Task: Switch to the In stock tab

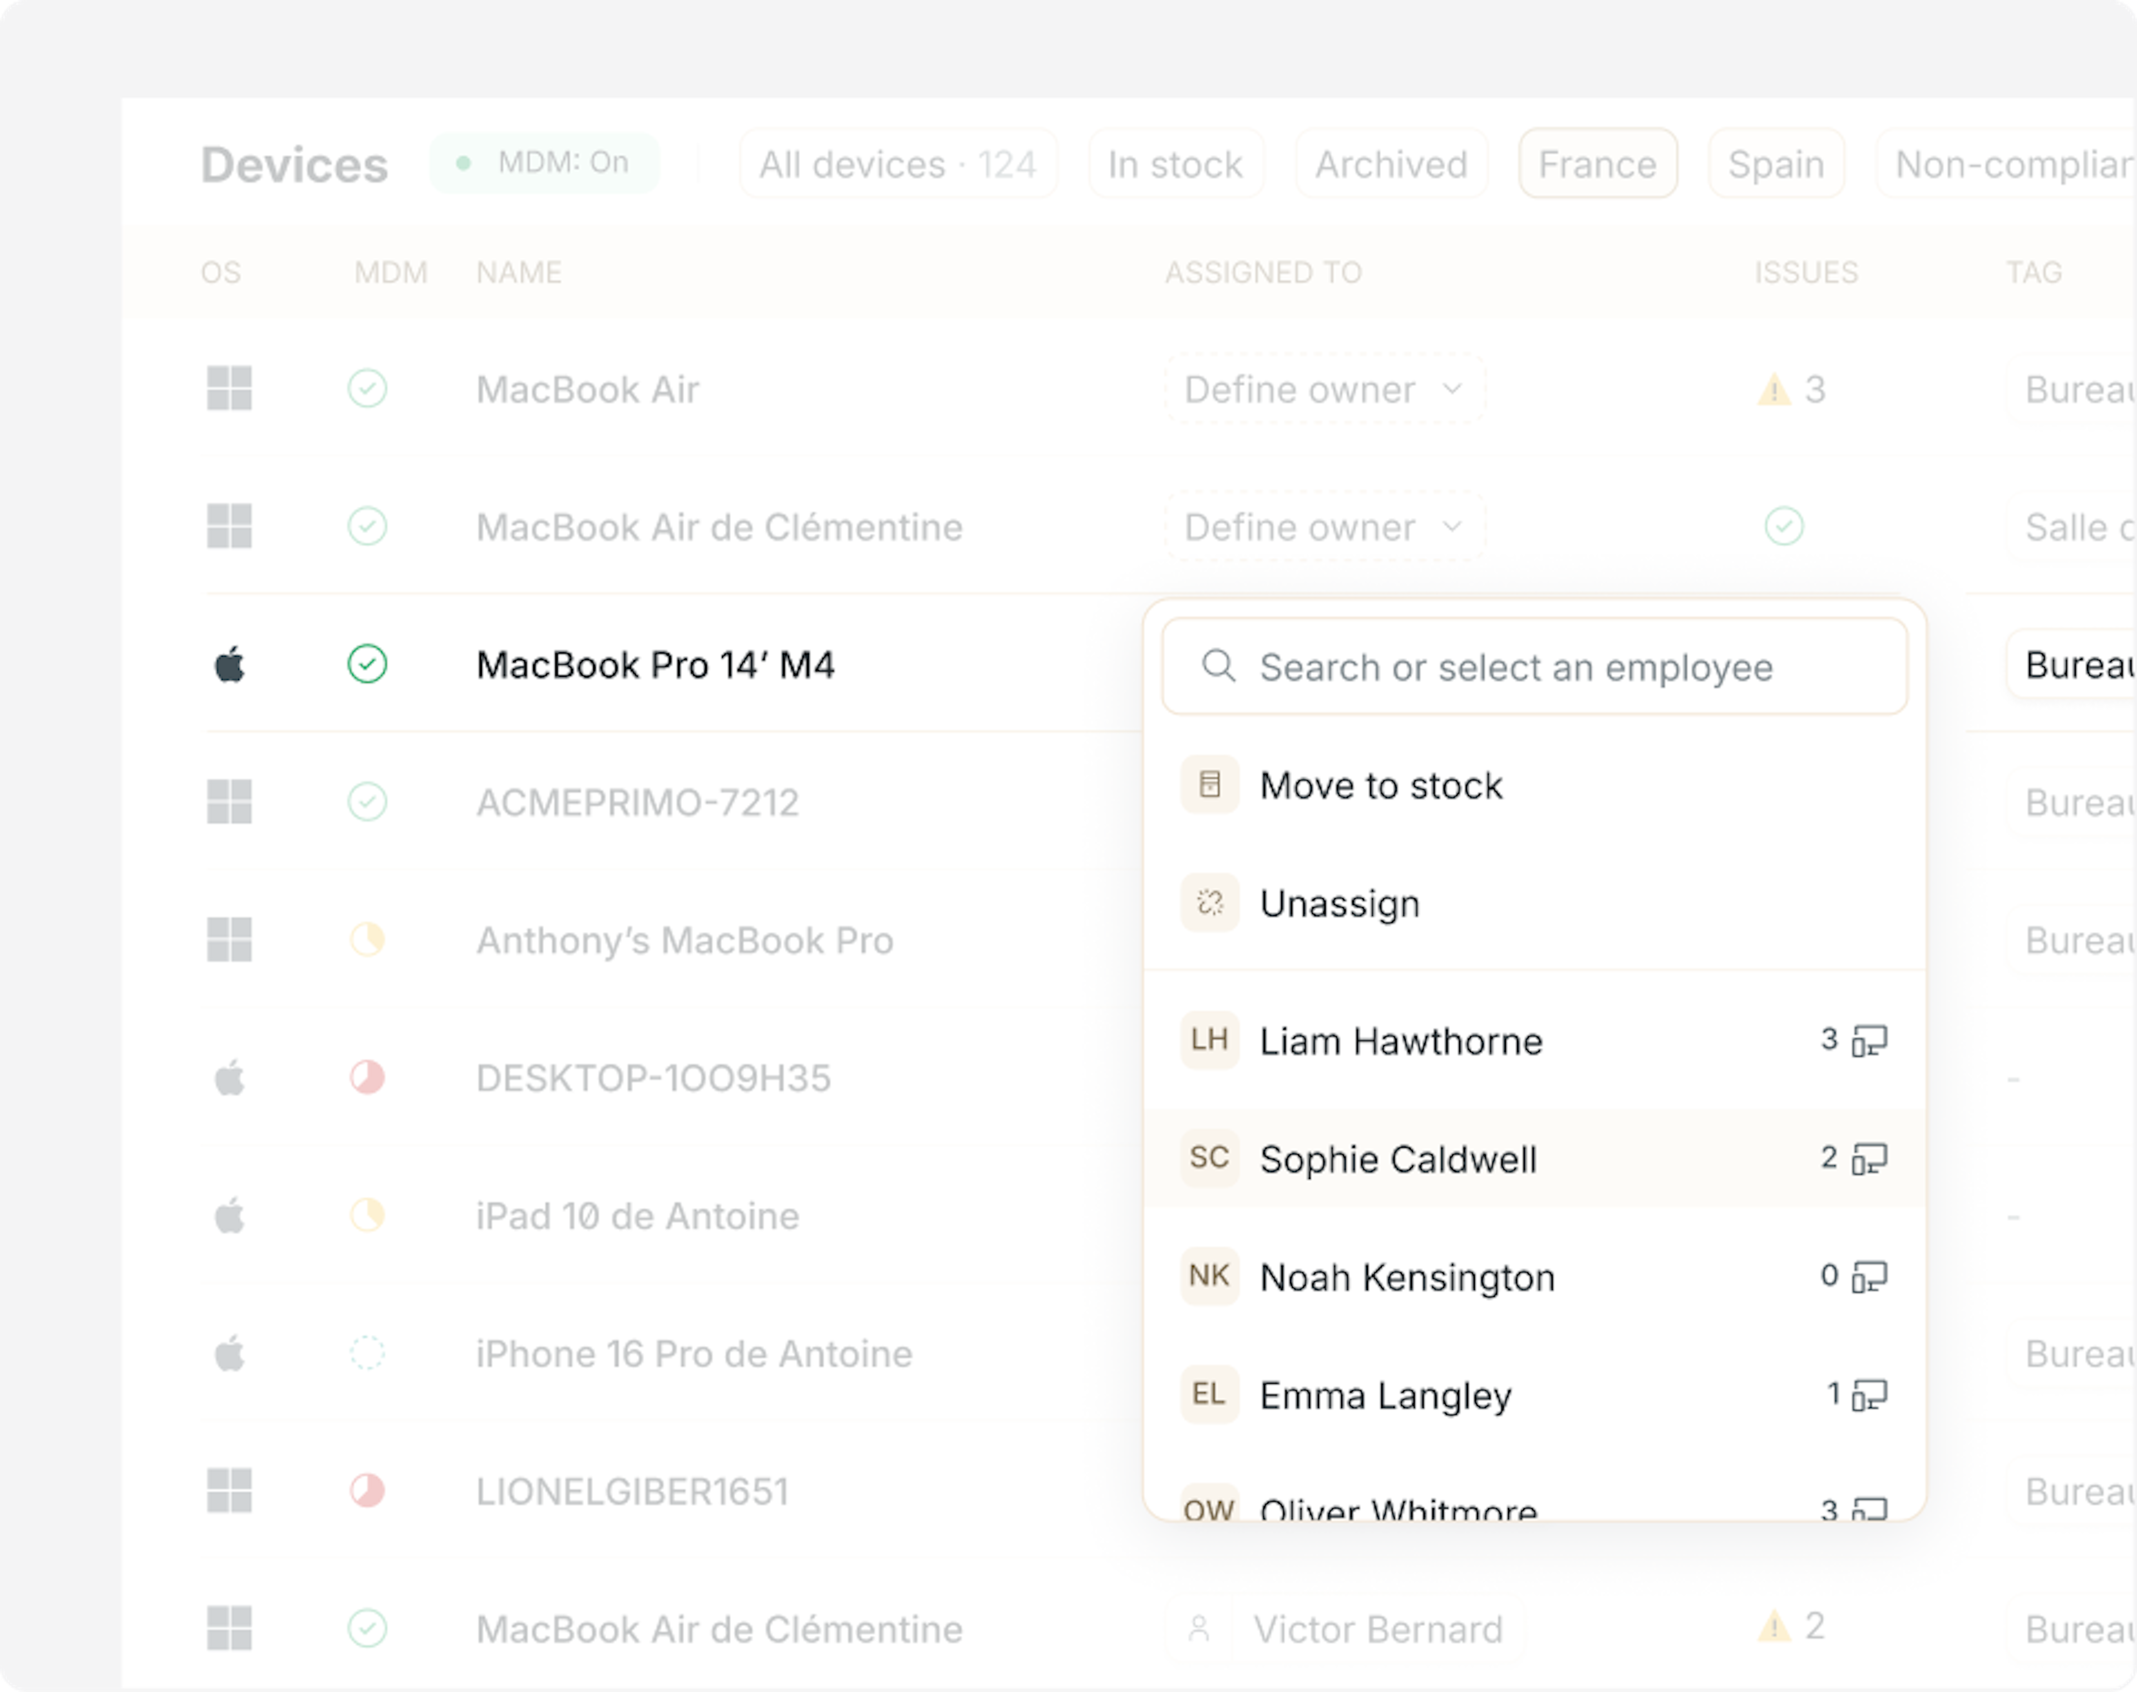Action: 1175,164
